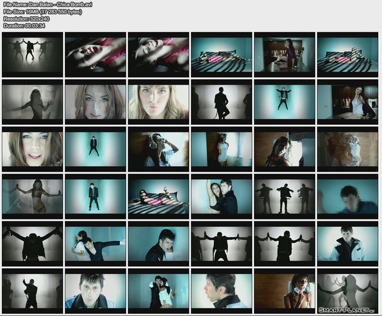Open thumbnail of woman in white top in dark room
Screen dimensions: 382x316
348,102
